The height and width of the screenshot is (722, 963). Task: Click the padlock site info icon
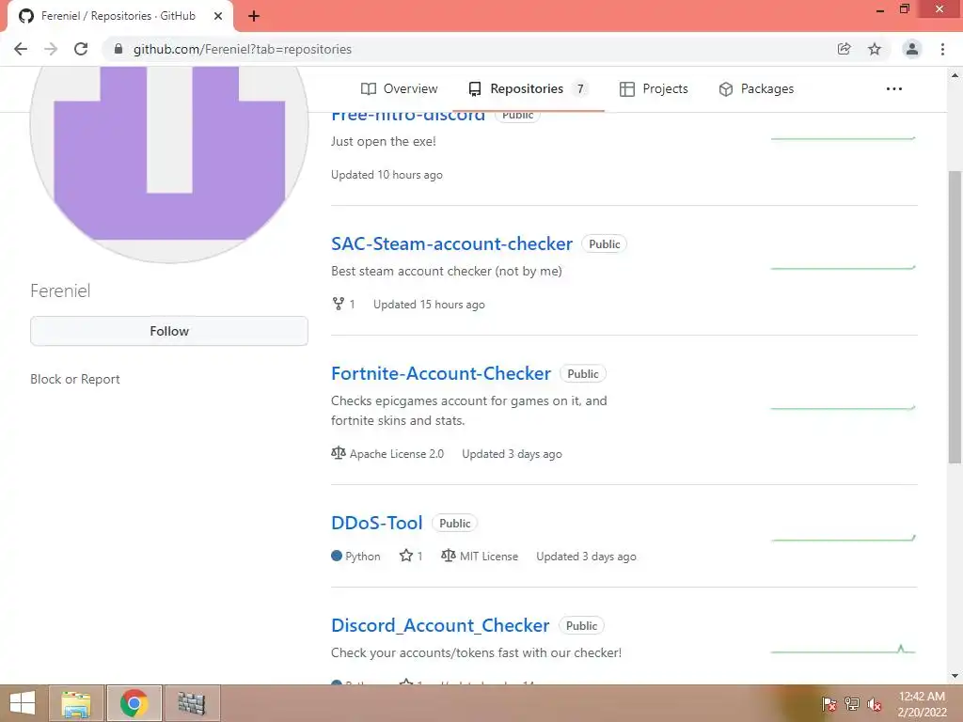click(x=118, y=49)
